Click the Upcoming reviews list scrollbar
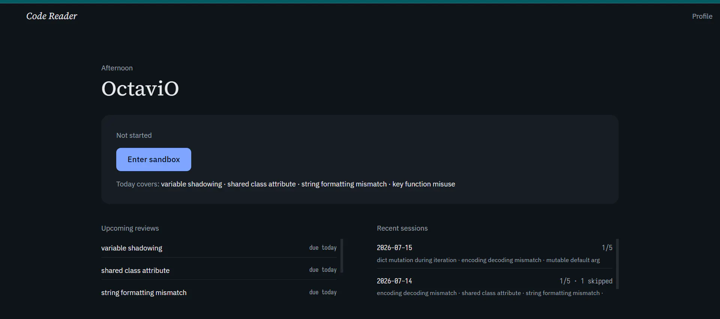The width and height of the screenshot is (720, 319). tap(342, 256)
